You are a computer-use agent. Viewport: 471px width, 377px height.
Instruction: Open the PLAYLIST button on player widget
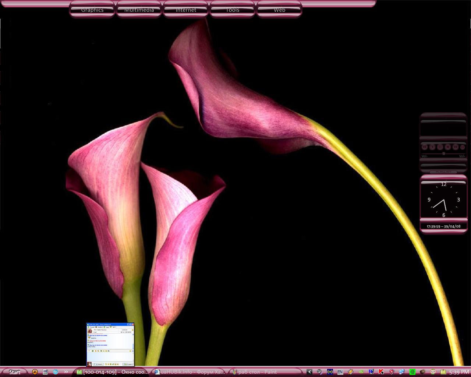[443, 172]
